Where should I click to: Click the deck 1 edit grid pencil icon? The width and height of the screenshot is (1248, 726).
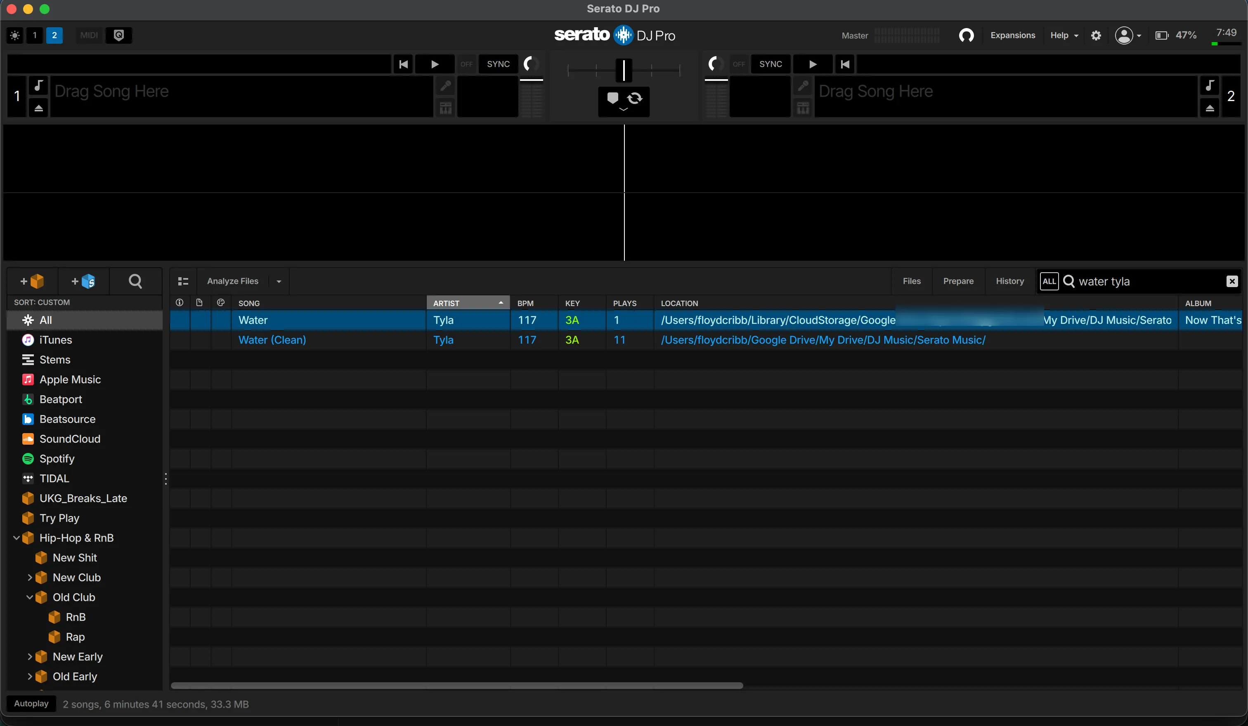click(x=445, y=86)
